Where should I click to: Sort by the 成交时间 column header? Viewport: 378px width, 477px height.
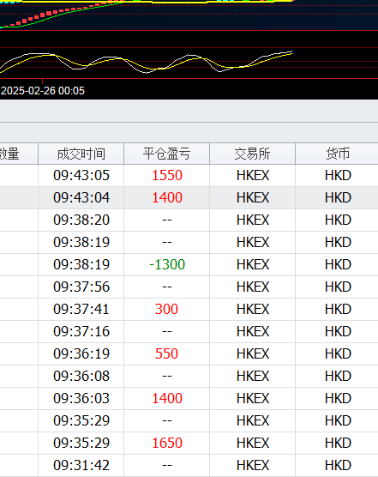tap(81, 154)
